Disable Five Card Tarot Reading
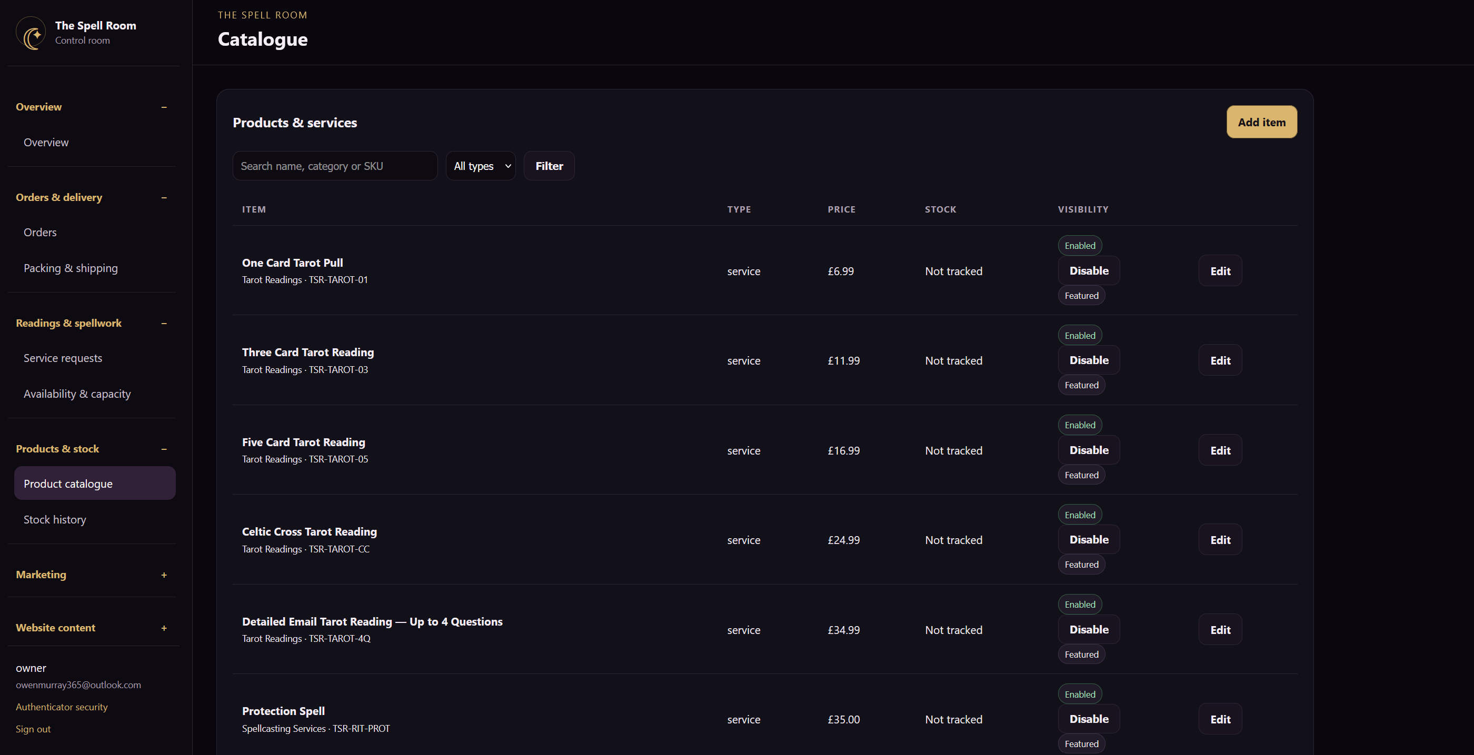 [x=1089, y=450]
